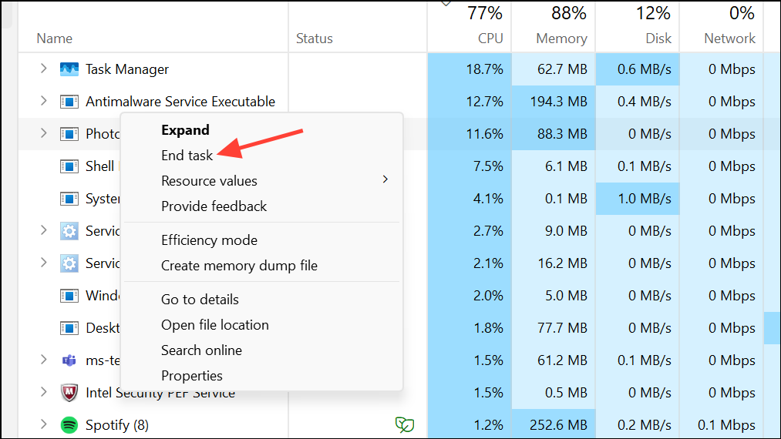Sort by the Memory column header
Image resolution: width=781 pixels, height=439 pixels.
561,39
